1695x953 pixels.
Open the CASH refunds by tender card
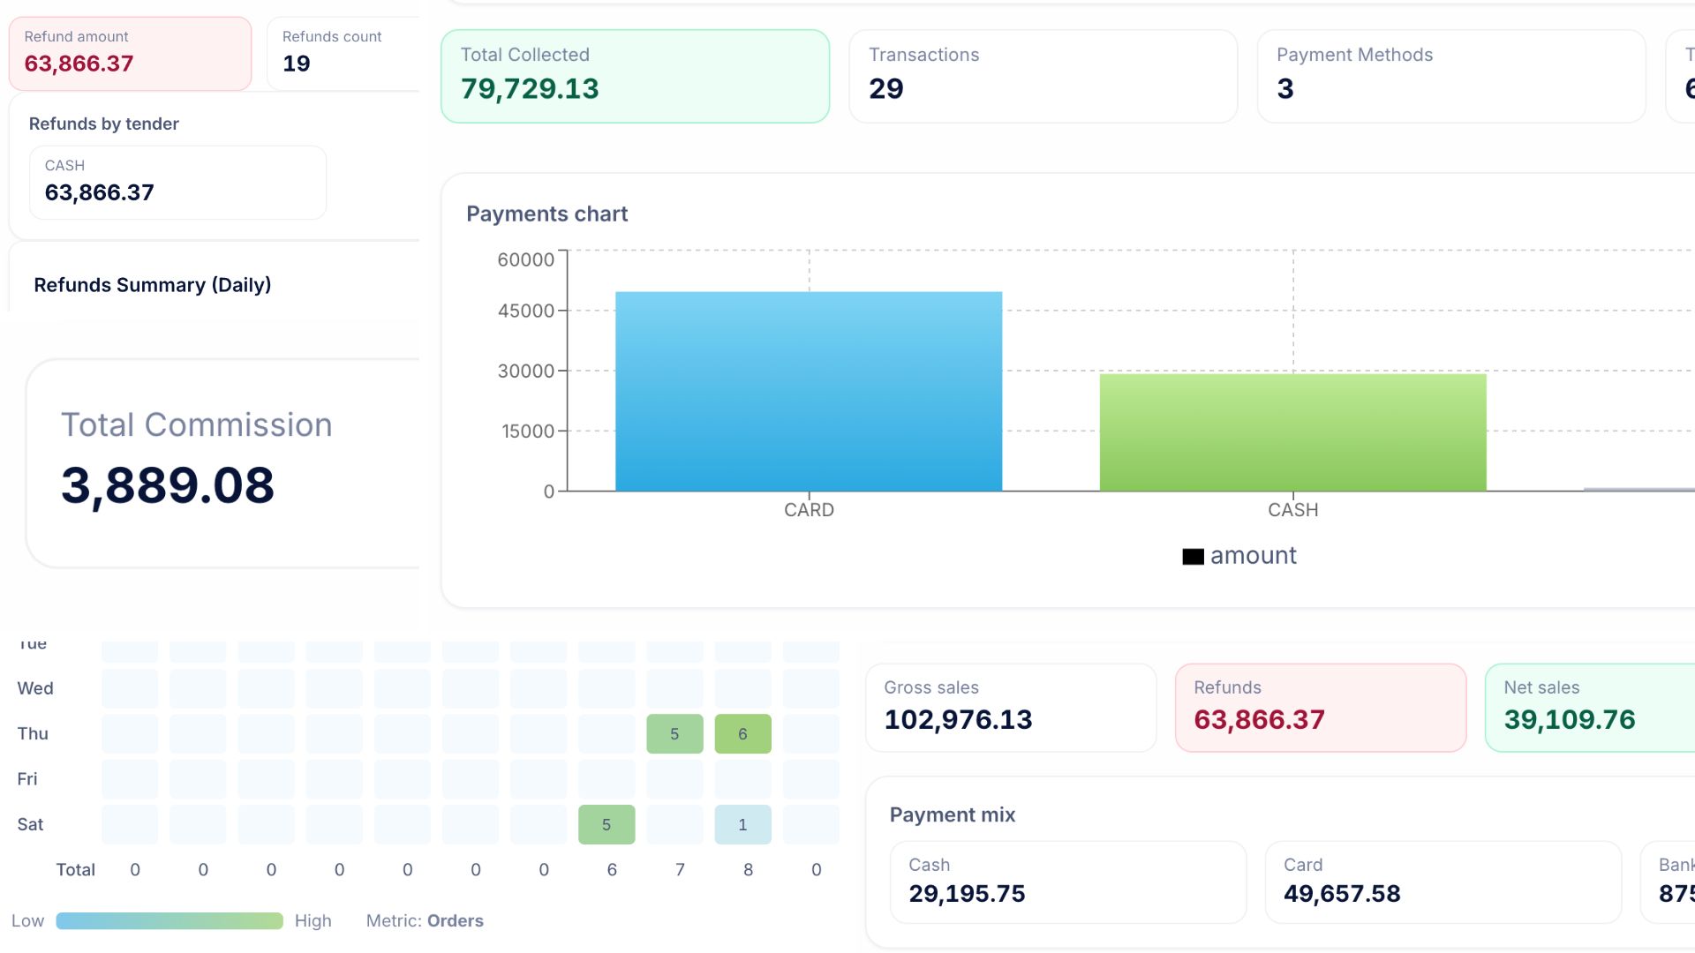(177, 182)
